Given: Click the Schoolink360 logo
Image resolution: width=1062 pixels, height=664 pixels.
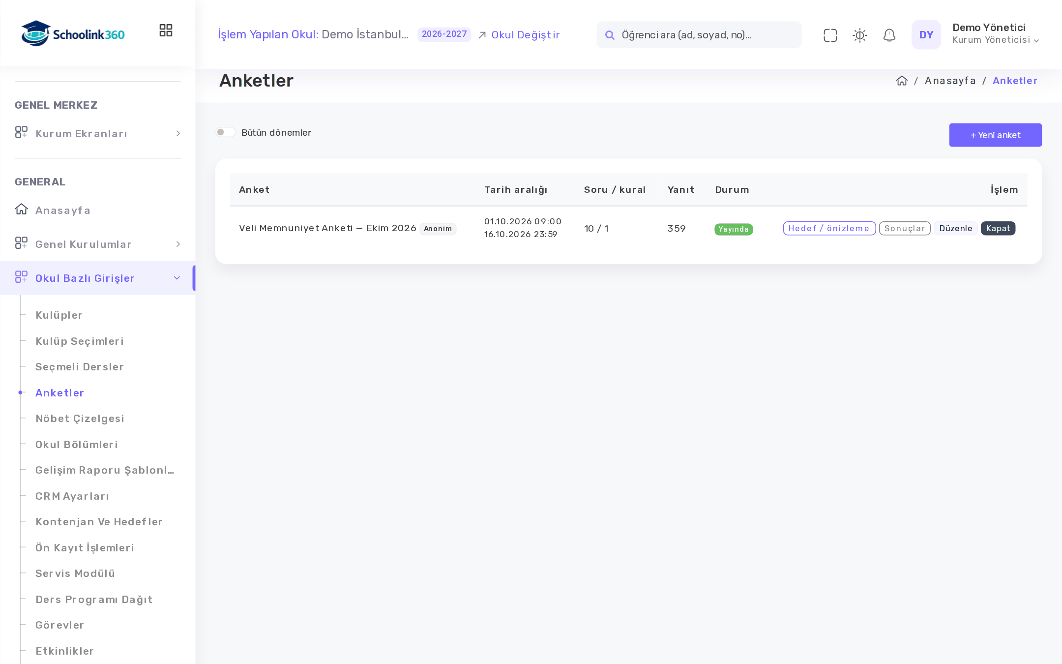Looking at the screenshot, I should tap(73, 33).
